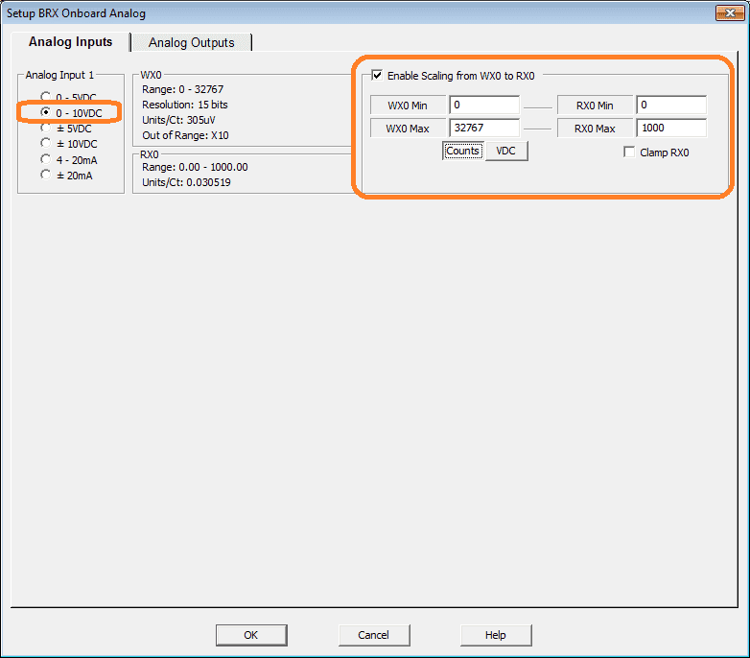Click the RX0 Max input field
Screen dimensions: 750x658
671,128
